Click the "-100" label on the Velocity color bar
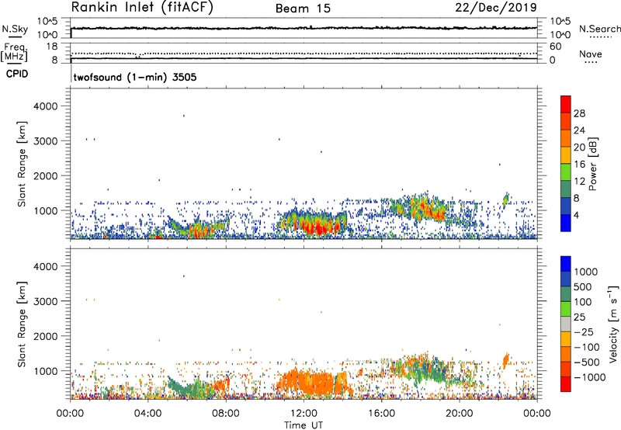The height and width of the screenshot is (430, 621). click(586, 347)
